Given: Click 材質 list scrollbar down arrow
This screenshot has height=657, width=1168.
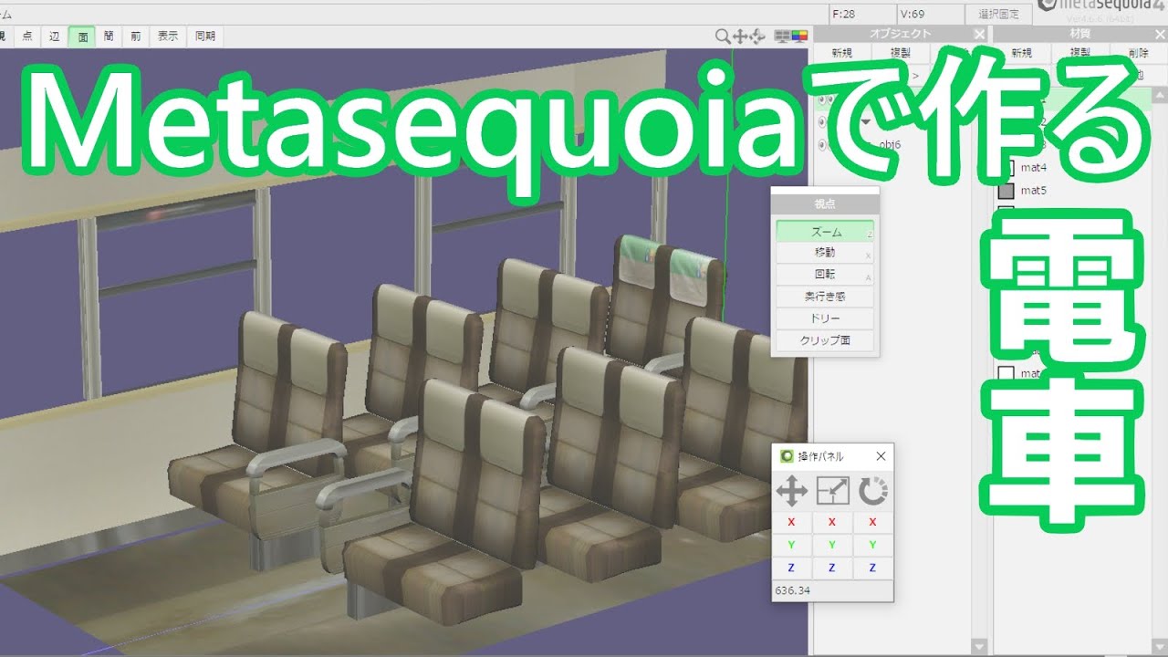Looking at the screenshot, I should tap(1160, 646).
